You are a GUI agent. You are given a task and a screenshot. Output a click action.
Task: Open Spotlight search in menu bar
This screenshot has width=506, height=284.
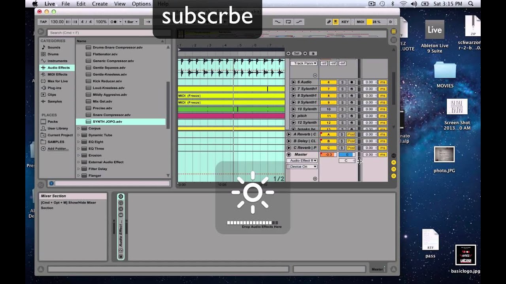pos(471,4)
